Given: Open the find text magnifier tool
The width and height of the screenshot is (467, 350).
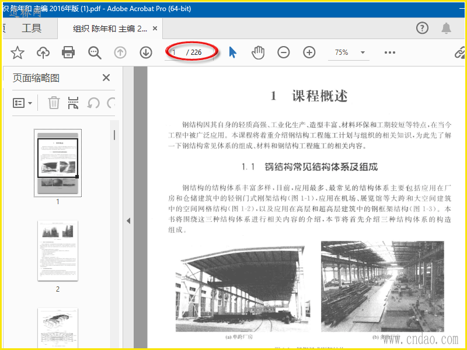Looking at the screenshot, I should [x=95, y=52].
